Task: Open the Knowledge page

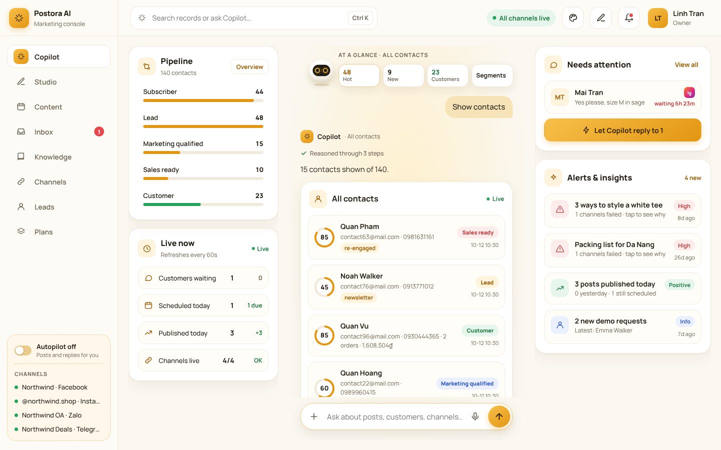Action: [59, 157]
